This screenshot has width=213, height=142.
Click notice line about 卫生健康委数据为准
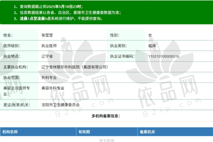67,12
